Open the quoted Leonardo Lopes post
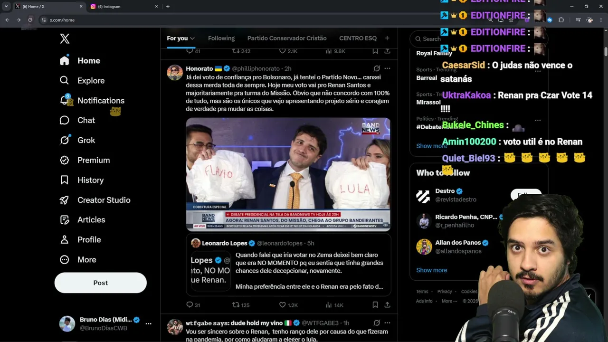Viewport: 608px width, 342px height. coord(288,265)
